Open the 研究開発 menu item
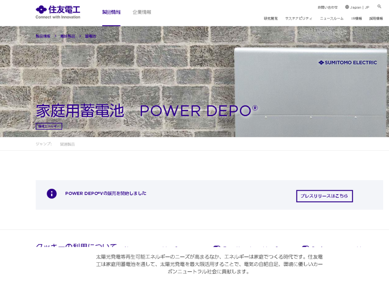Image resolution: width=389 pixels, height=307 pixels. click(271, 18)
